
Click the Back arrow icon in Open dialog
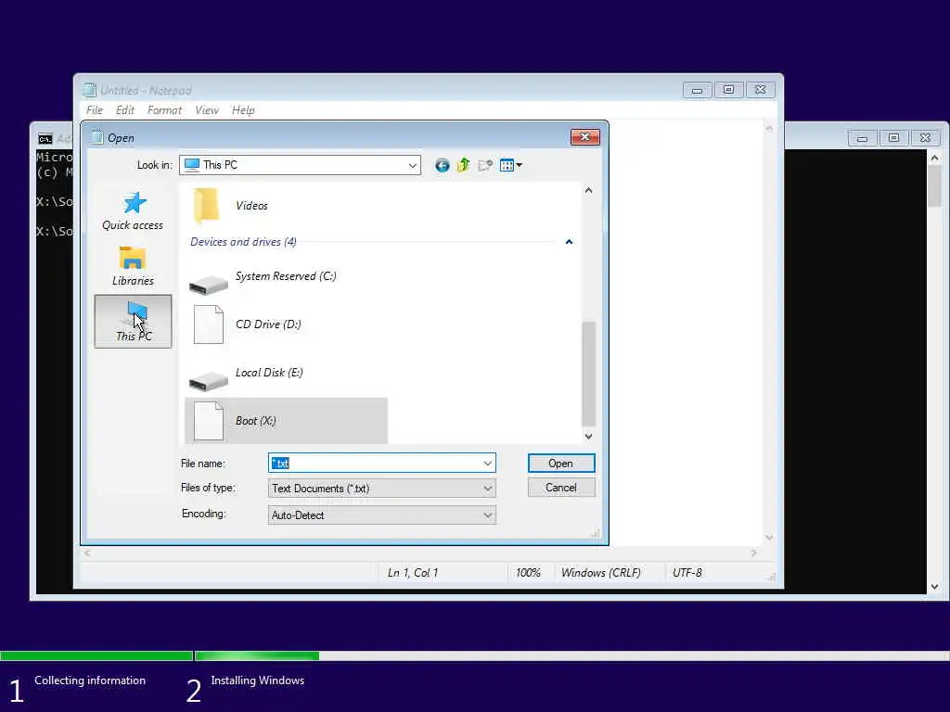443,165
